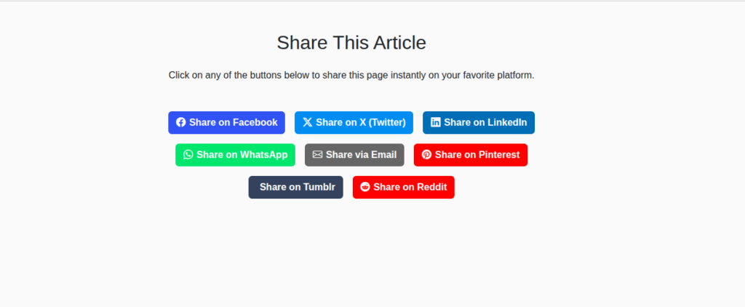
Task: Choose Share via Email
Action: [354, 155]
